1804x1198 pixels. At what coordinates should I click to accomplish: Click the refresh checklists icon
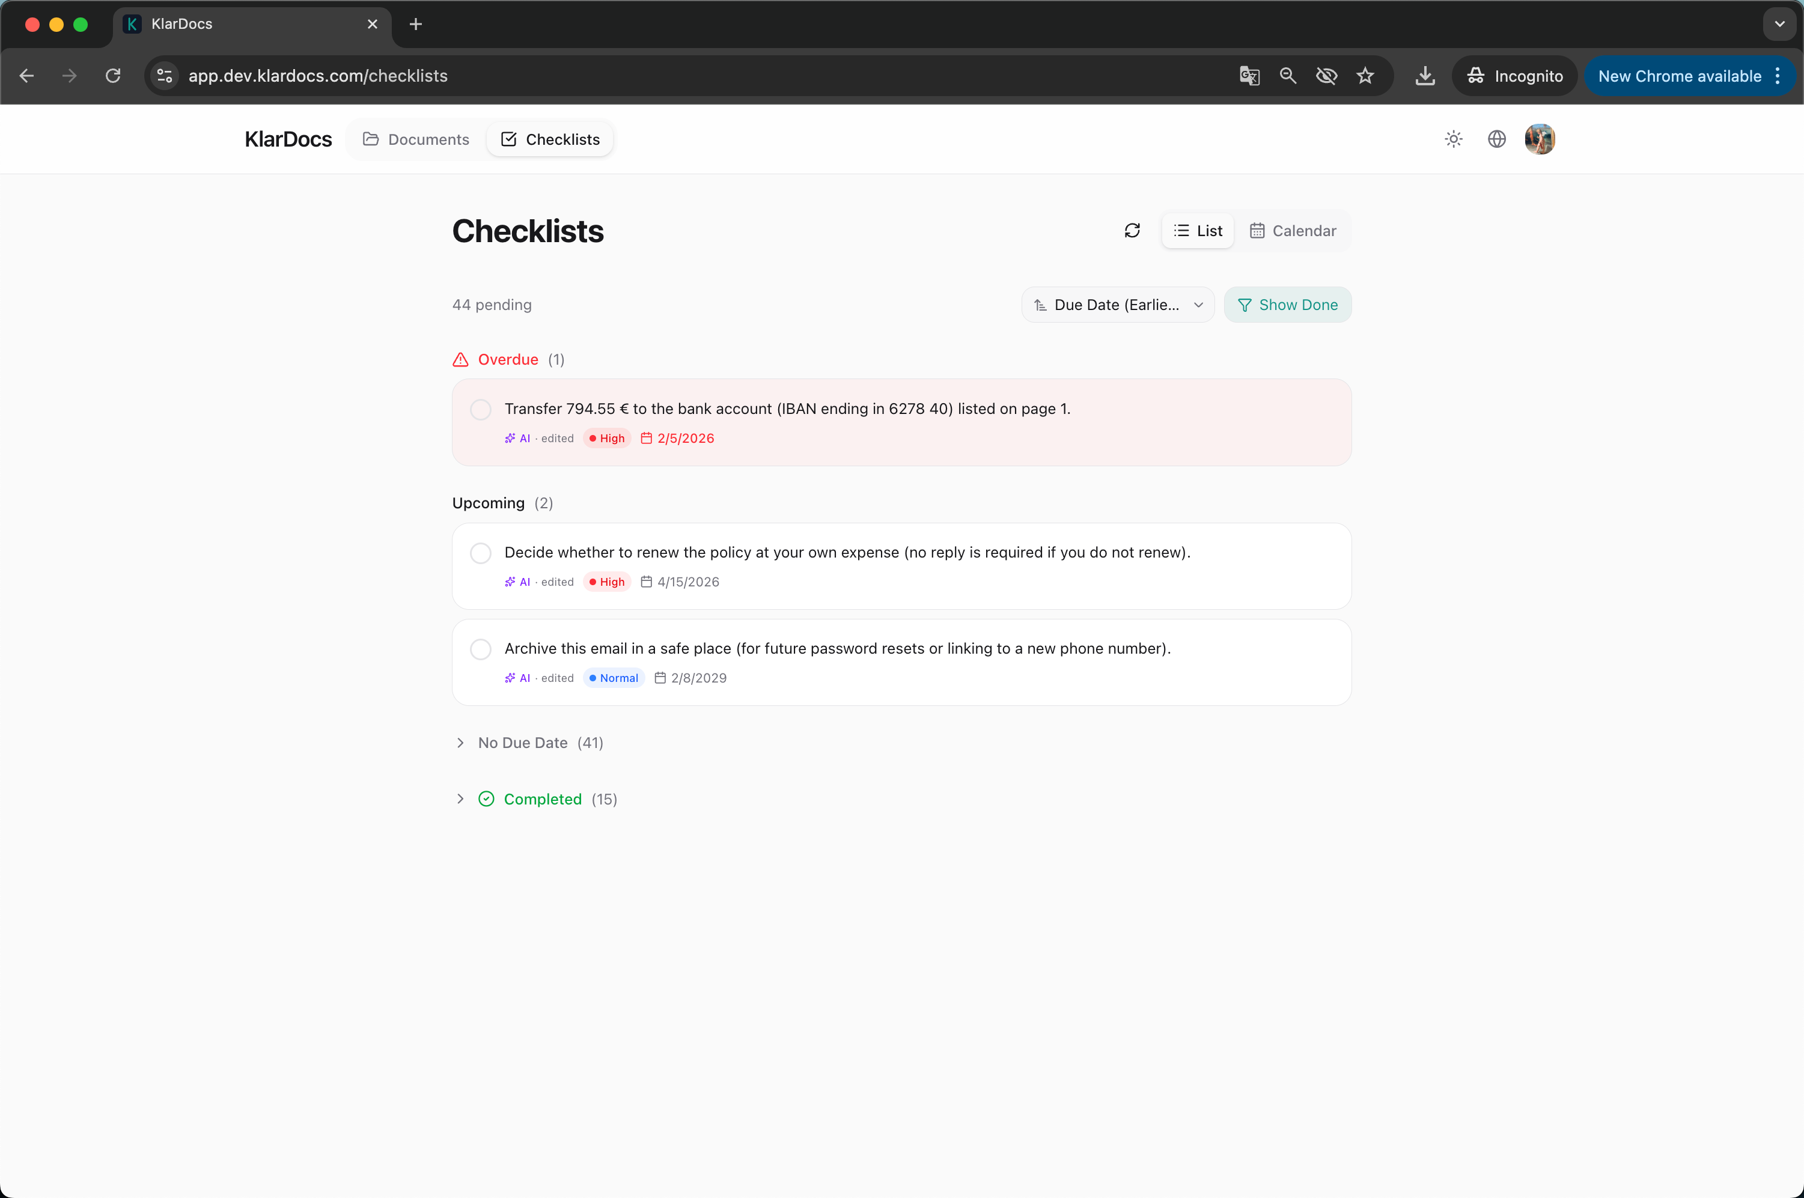tap(1132, 231)
